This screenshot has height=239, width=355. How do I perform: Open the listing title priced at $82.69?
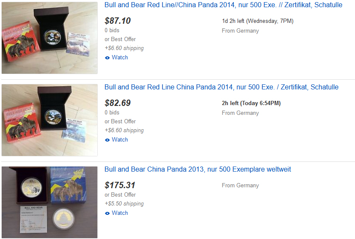click(x=221, y=87)
